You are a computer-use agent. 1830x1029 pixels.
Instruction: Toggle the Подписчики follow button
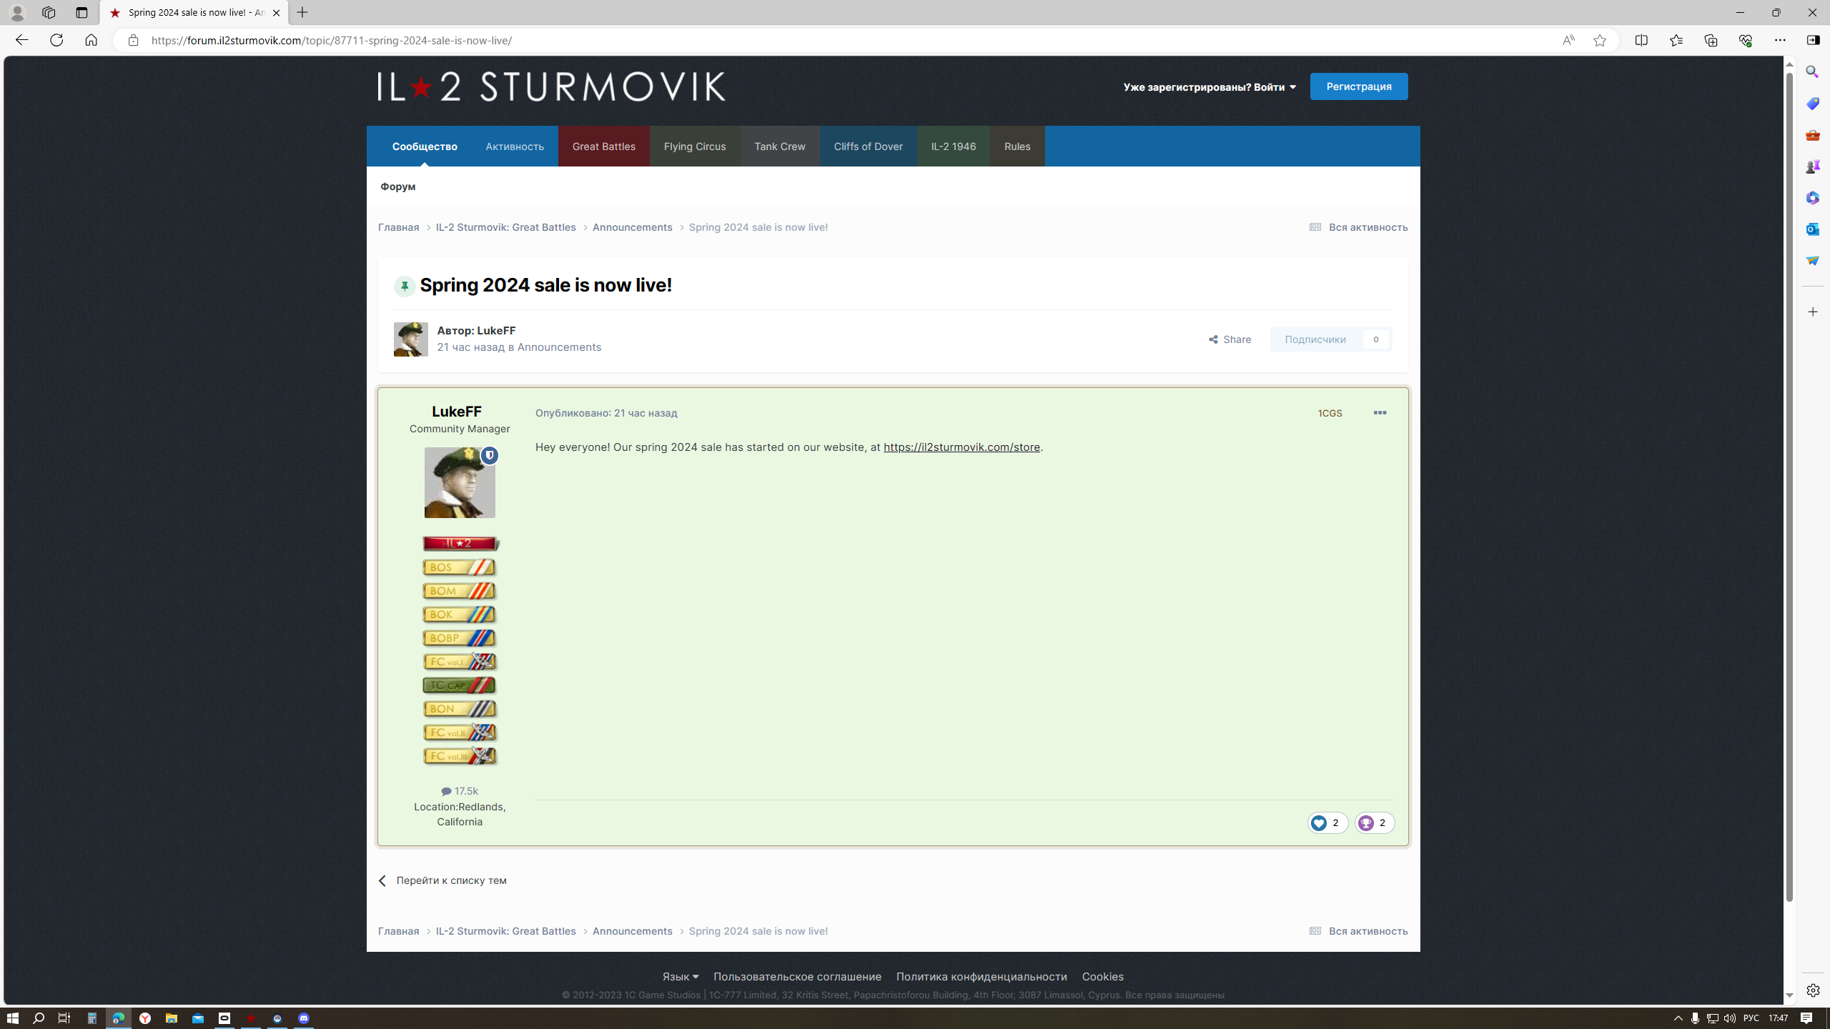[x=1315, y=339]
